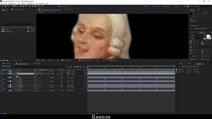Jump to last frame in Preview panel
212x119 pixels.
click(x=205, y=29)
